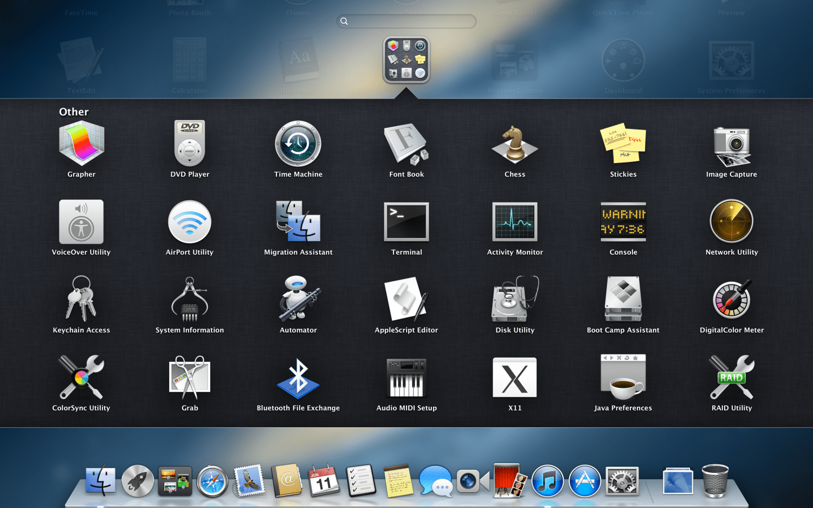Launch the Grab screenshot utility

[x=190, y=377]
